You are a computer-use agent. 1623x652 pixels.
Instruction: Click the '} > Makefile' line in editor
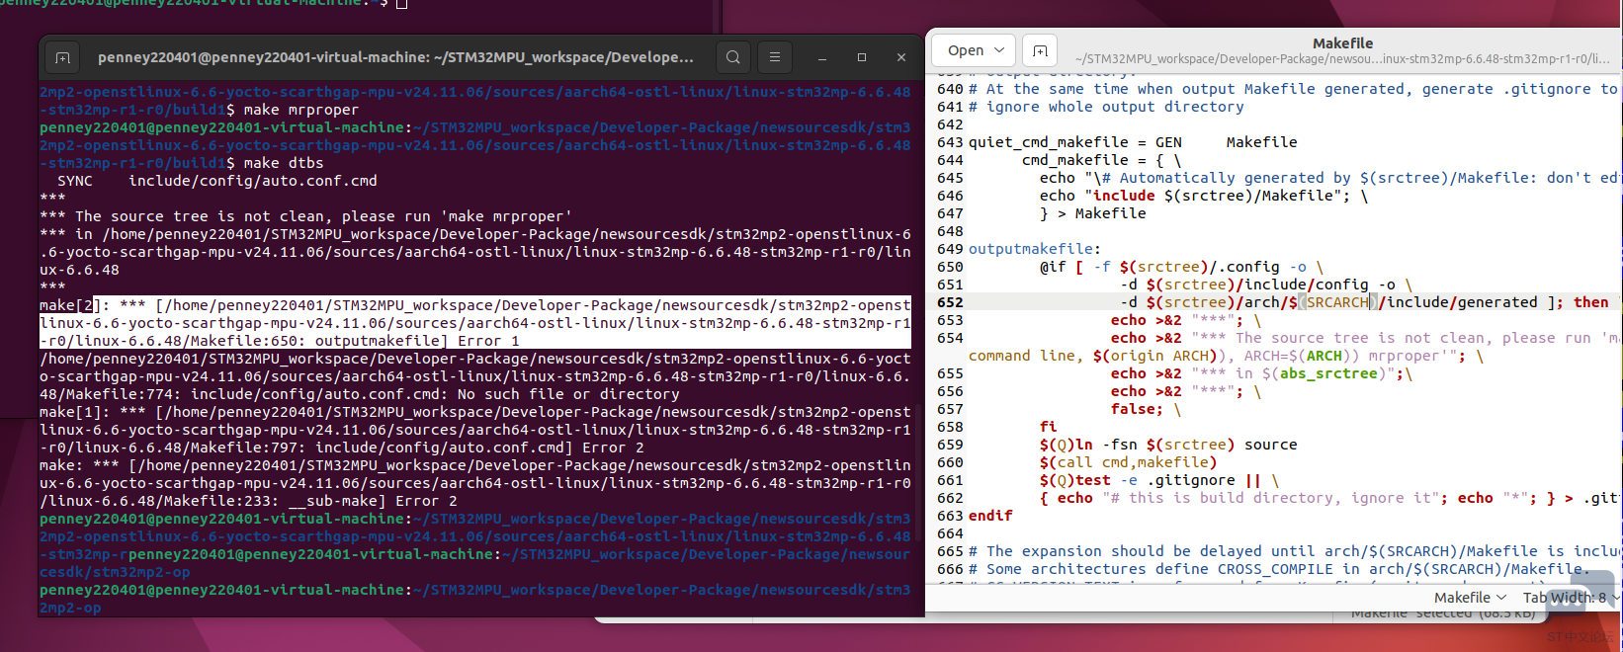(1093, 213)
